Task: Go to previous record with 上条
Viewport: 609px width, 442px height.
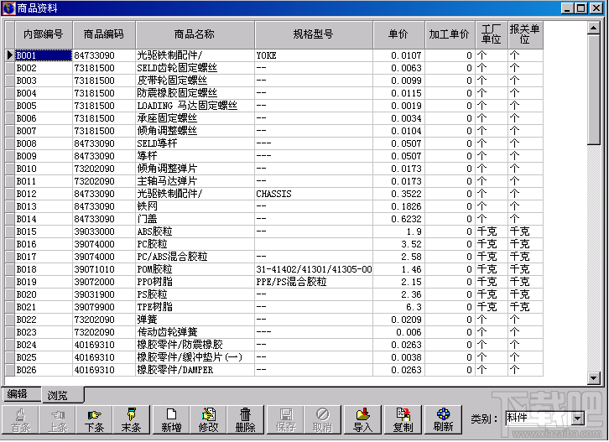Action: pos(58,420)
